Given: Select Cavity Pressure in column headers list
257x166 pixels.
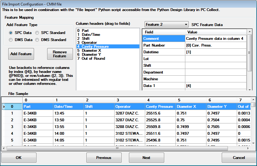Looking at the screenshot, I should point(95,47).
